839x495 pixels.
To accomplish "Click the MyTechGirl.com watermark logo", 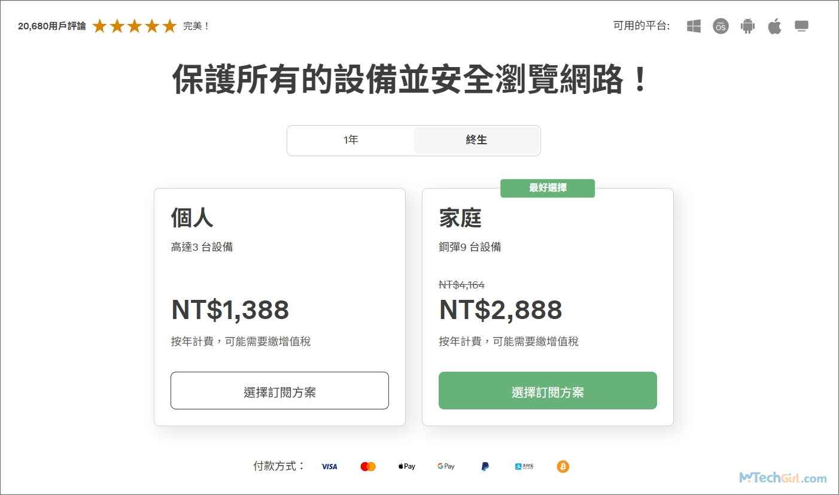I will point(783,478).
